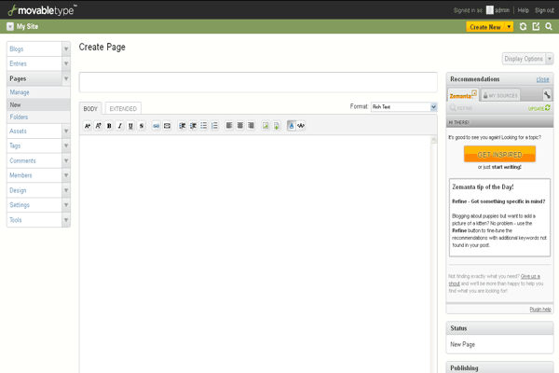The height and width of the screenshot is (373, 559).
Task: Expand the Comments menu arrow
Action: click(66, 160)
